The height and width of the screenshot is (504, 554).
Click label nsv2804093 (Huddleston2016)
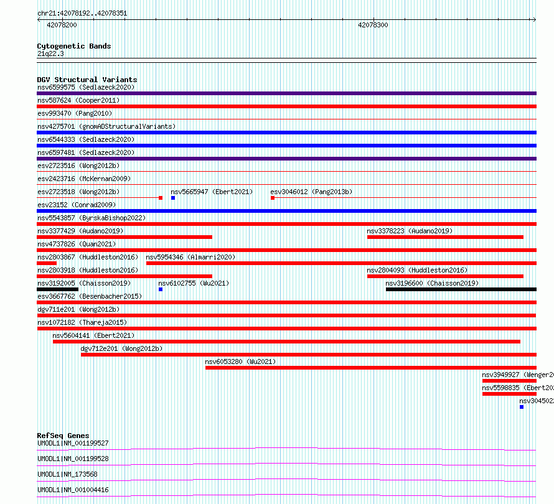click(417, 270)
